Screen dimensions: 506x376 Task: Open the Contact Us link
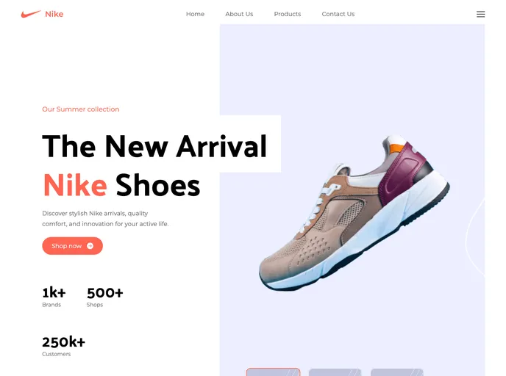point(338,14)
